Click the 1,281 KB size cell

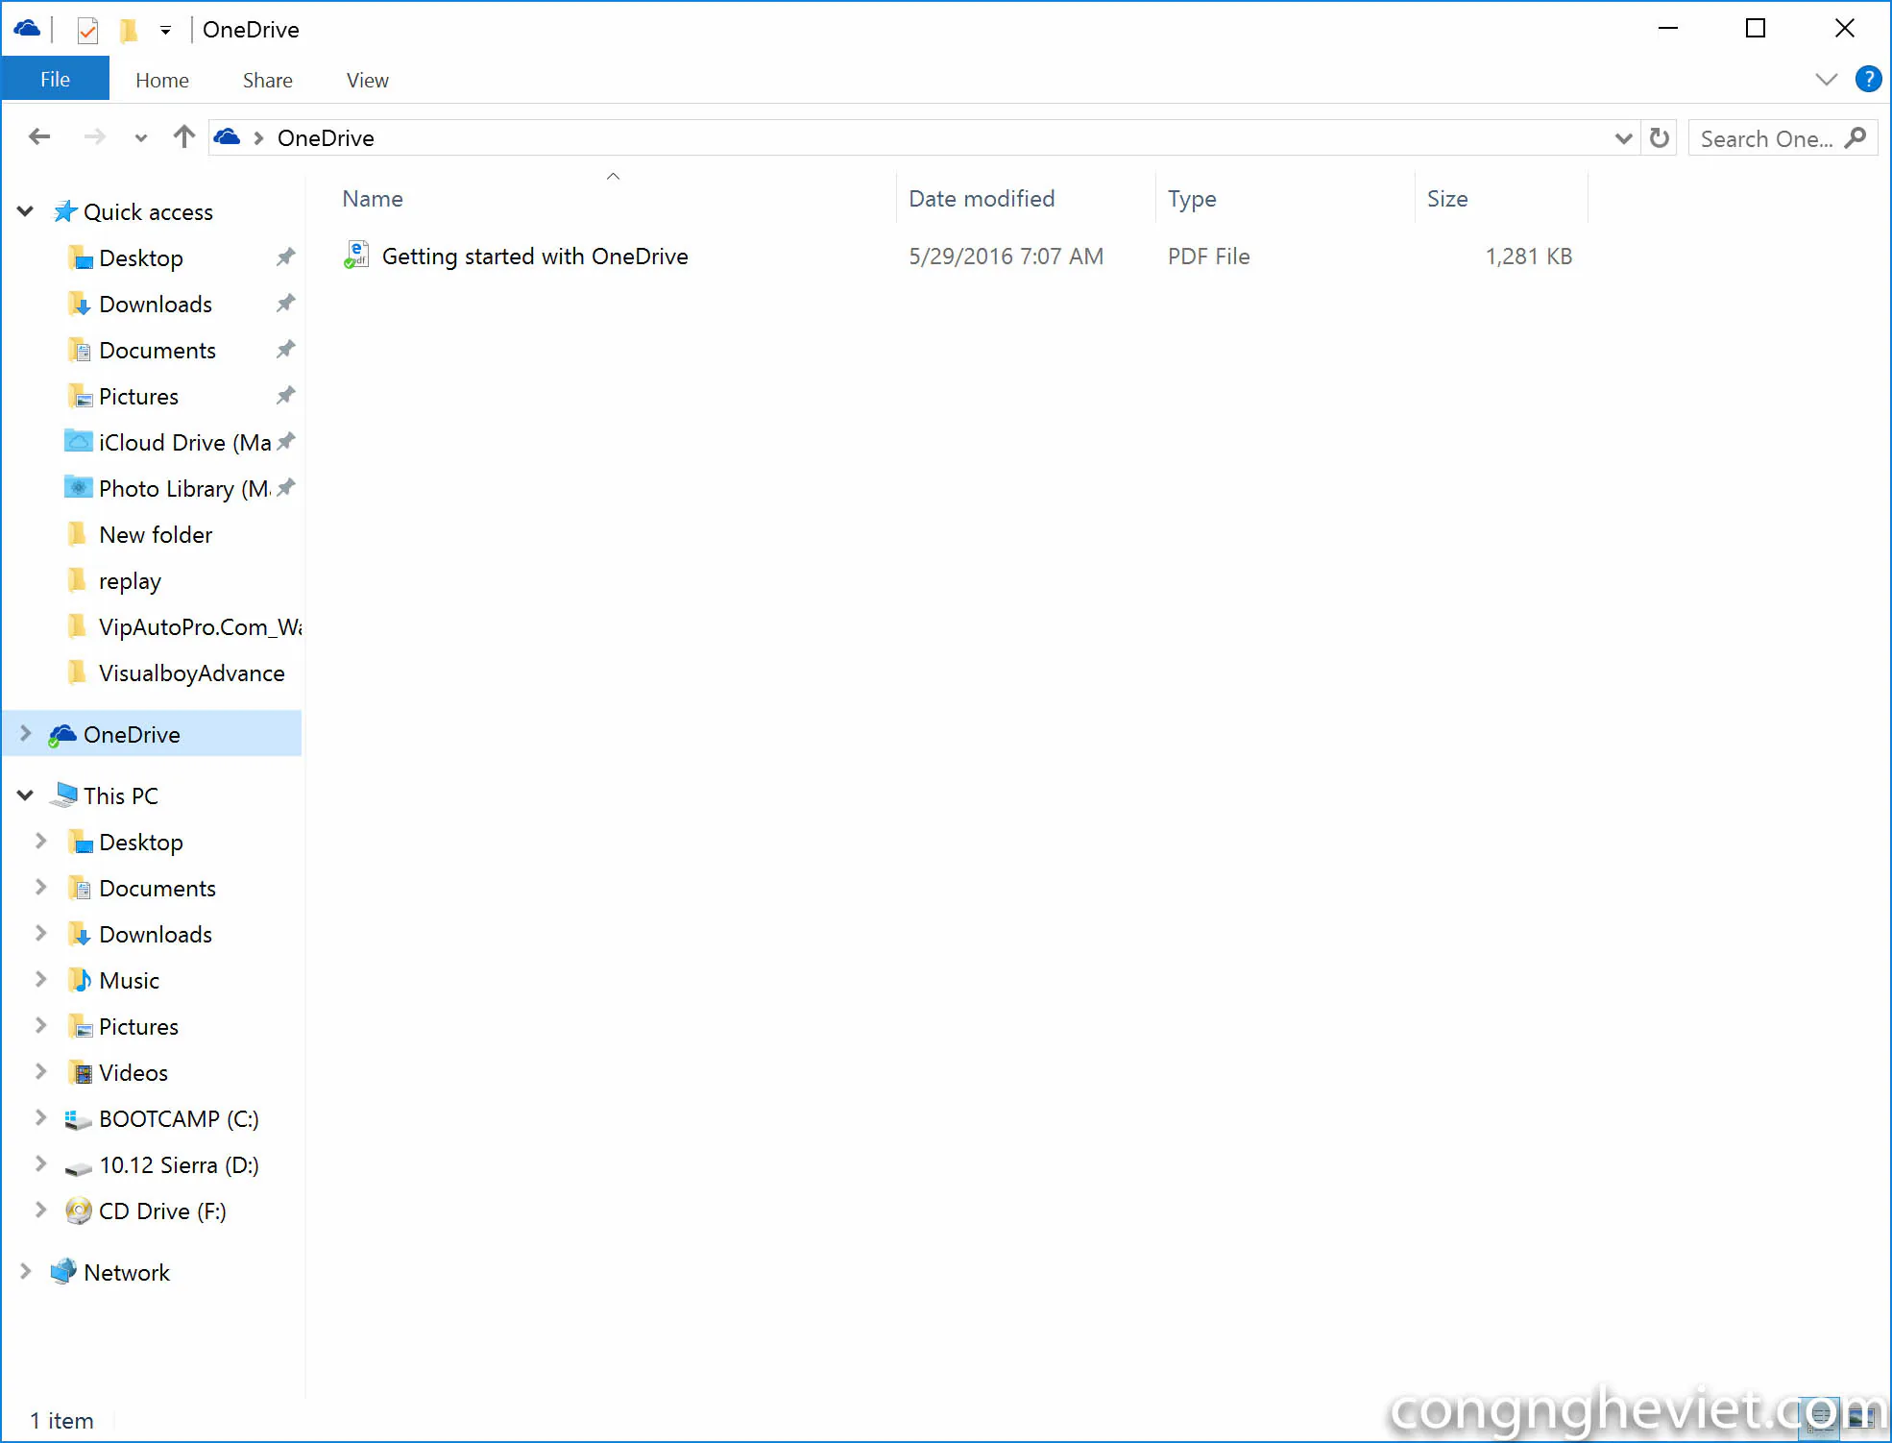tap(1529, 257)
